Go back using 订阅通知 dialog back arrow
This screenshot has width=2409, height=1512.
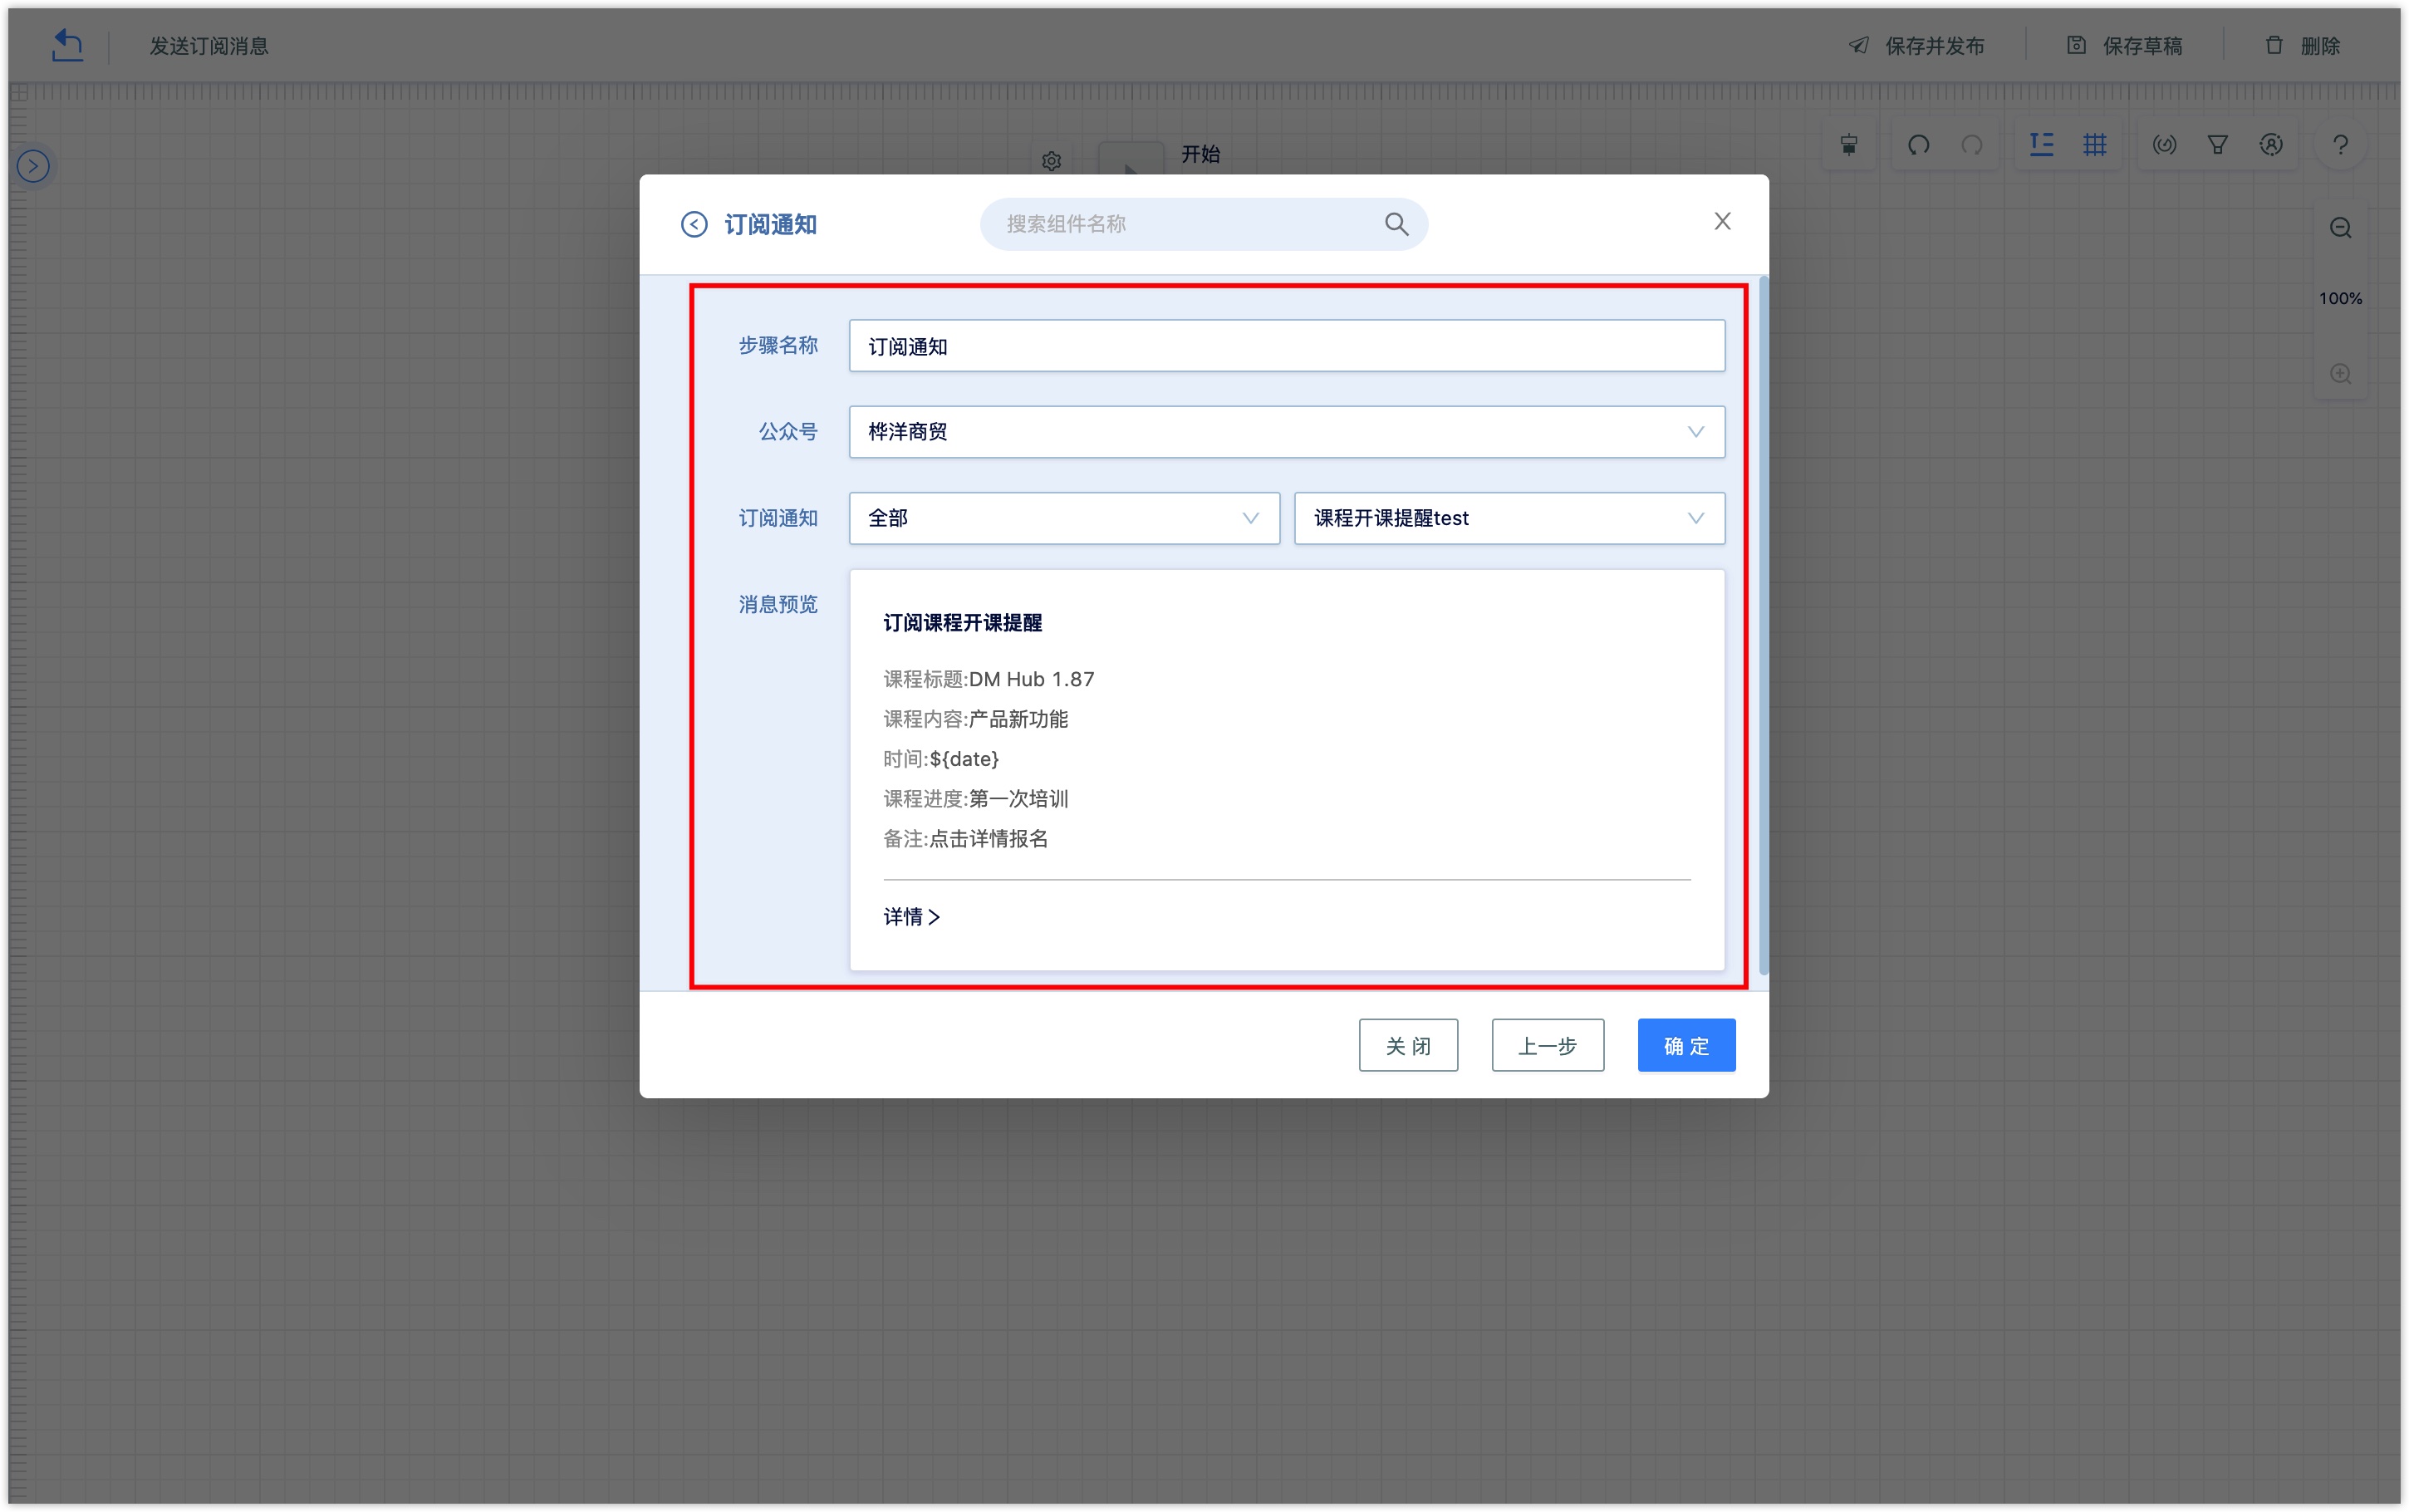tap(694, 224)
